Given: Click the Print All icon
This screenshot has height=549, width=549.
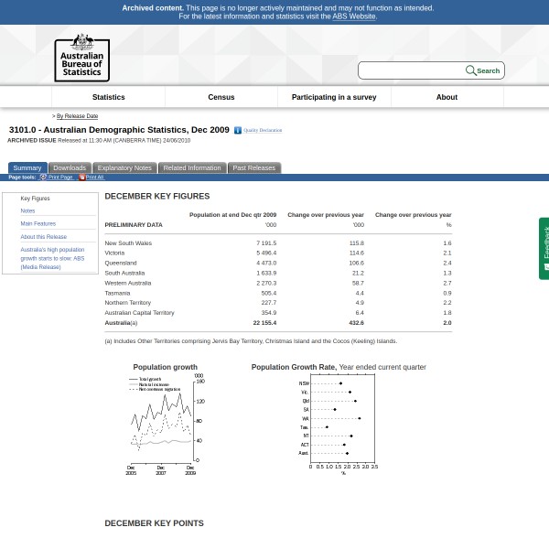Looking at the screenshot, I should click(81, 178).
